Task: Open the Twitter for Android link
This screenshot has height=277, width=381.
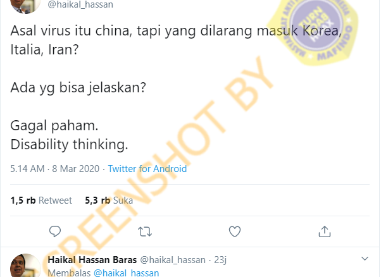Action: [147, 169]
